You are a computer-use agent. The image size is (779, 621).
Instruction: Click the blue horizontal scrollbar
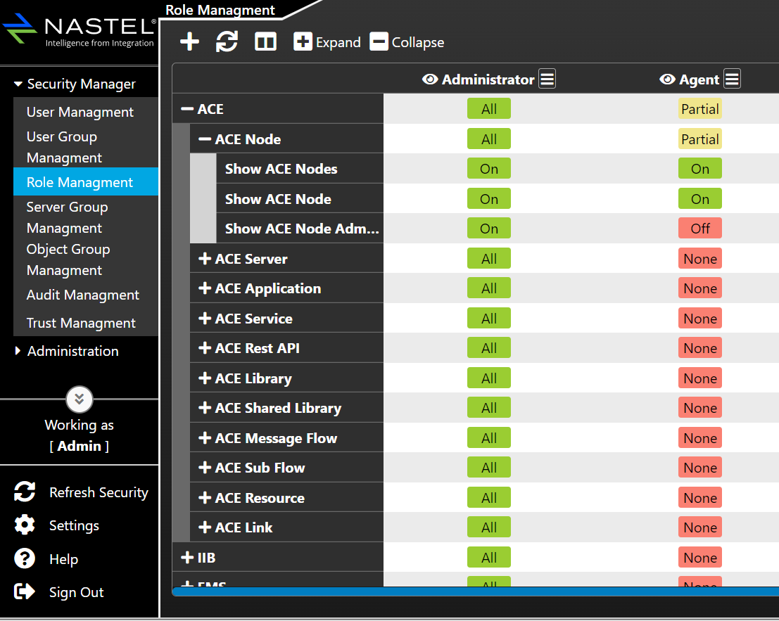click(476, 591)
